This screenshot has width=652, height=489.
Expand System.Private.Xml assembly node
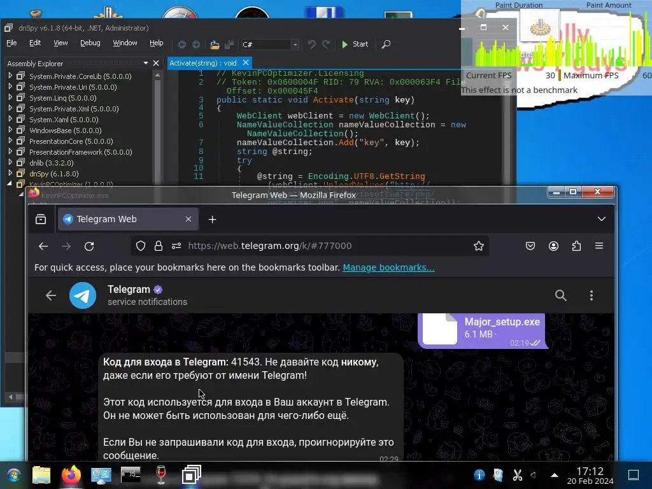pos(10,108)
